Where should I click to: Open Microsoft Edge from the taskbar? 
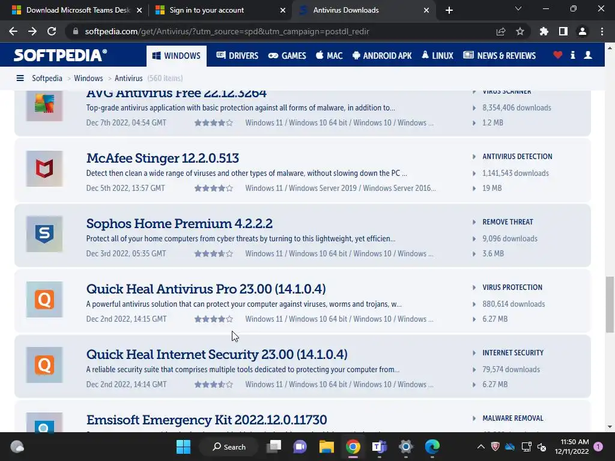(x=432, y=447)
